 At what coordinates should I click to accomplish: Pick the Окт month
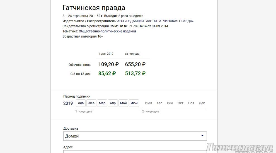[180, 103]
